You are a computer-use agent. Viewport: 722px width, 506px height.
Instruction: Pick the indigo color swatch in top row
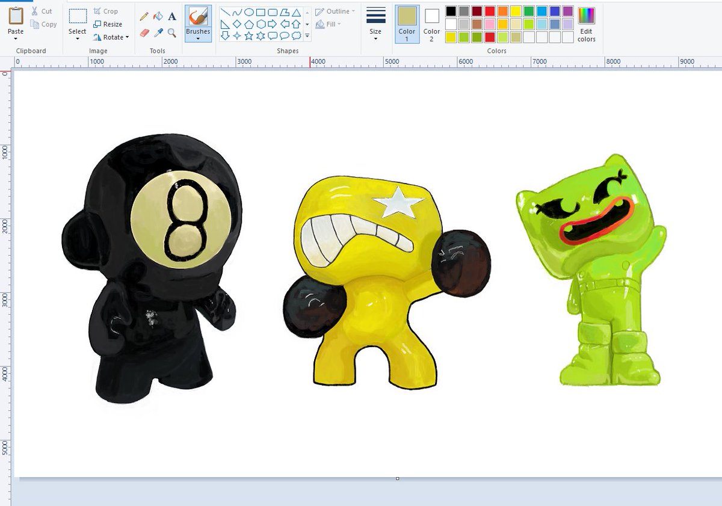click(555, 11)
